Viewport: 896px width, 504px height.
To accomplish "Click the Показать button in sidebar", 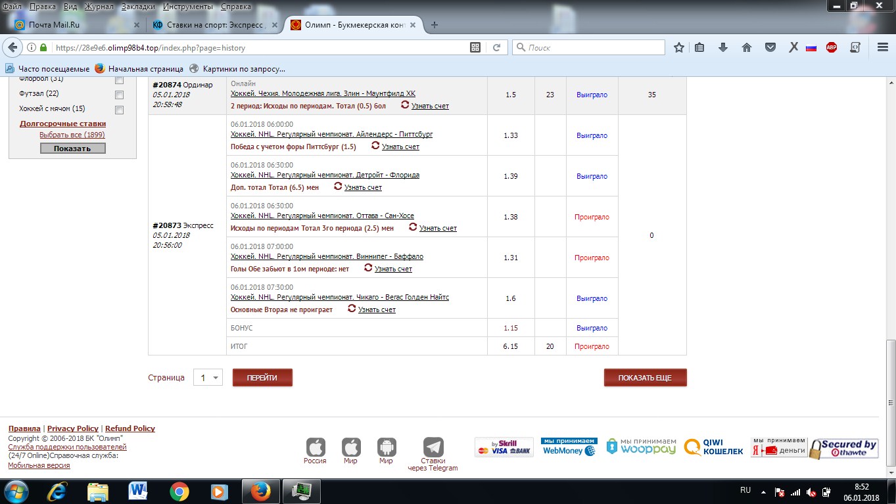I will [72, 149].
